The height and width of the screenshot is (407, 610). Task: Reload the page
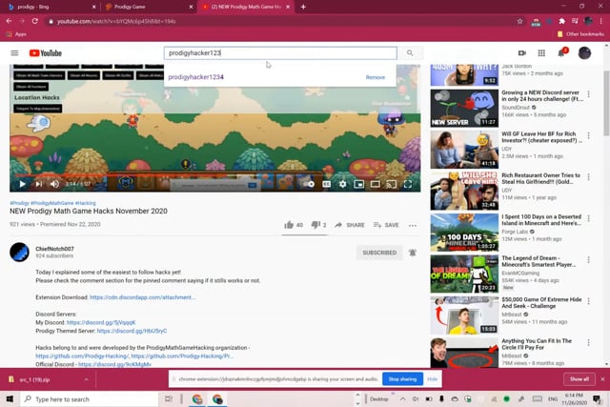click(35, 21)
